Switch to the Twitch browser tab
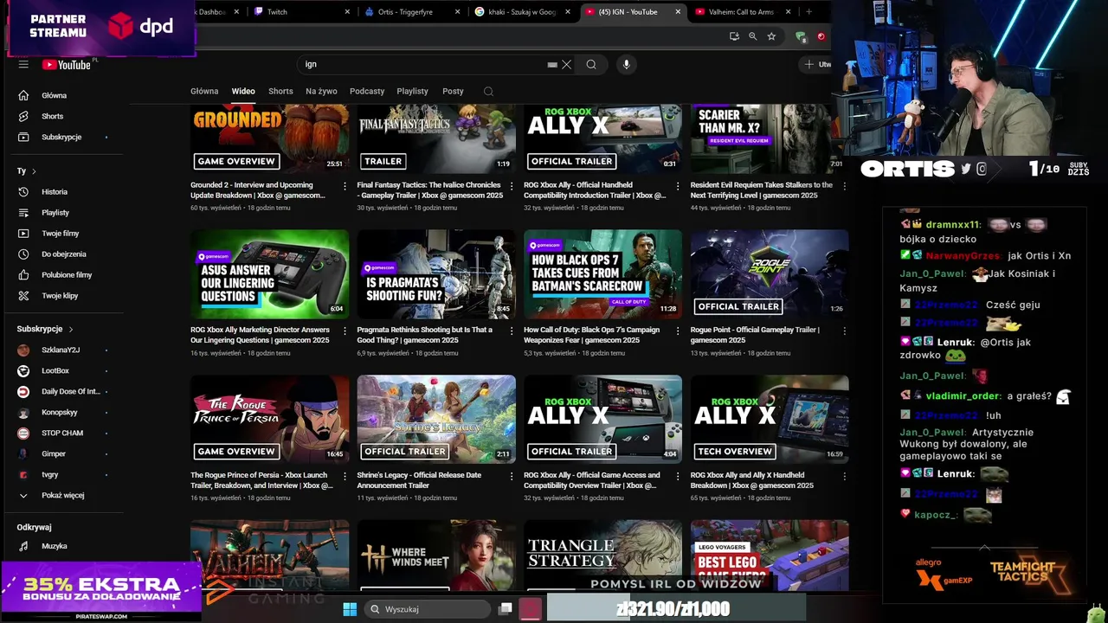Image resolution: width=1108 pixels, height=623 pixels. [301, 12]
